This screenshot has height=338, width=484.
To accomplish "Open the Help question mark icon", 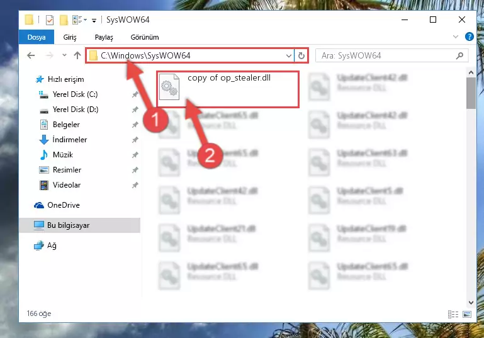I will pos(469,37).
